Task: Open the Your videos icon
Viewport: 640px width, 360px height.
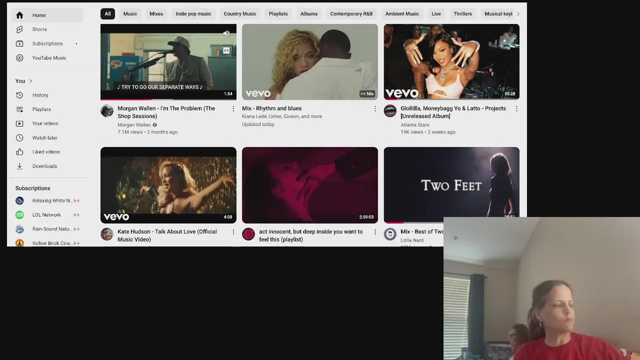Action: [x=19, y=123]
